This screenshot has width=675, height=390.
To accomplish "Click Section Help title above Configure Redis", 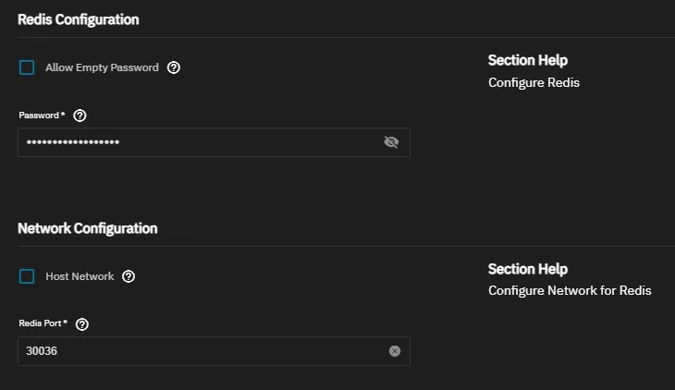I will (x=528, y=61).
